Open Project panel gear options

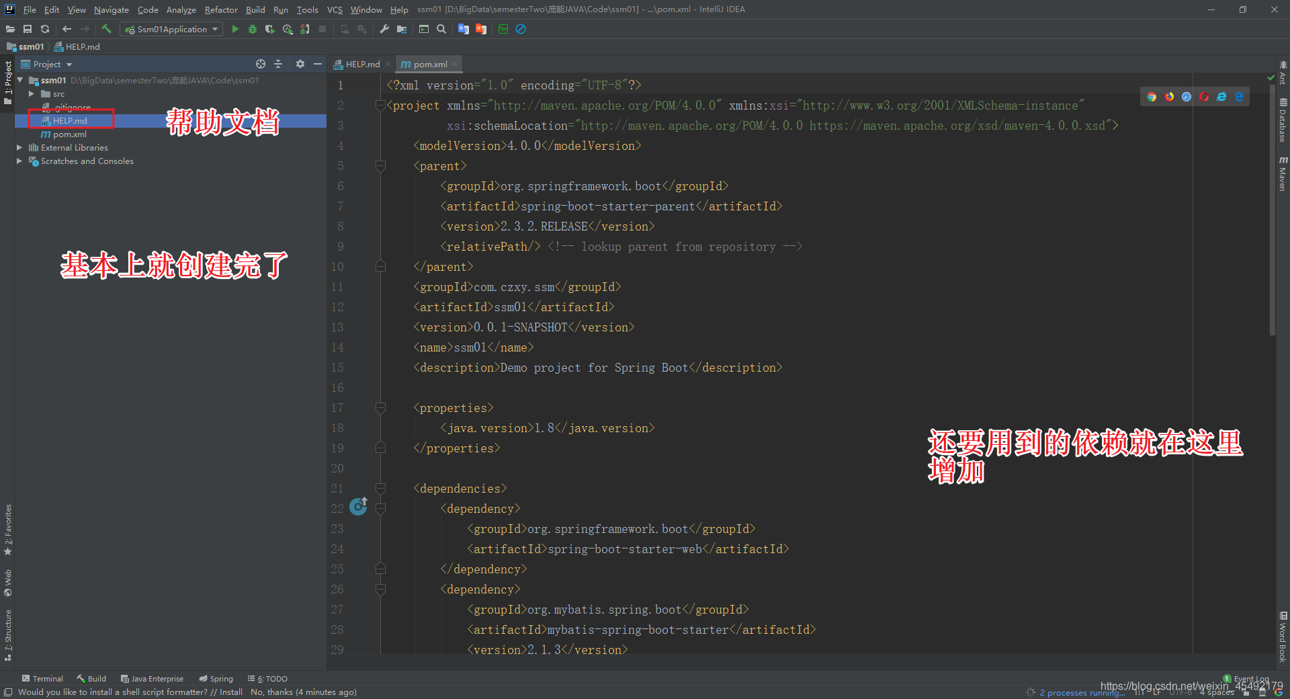(300, 64)
